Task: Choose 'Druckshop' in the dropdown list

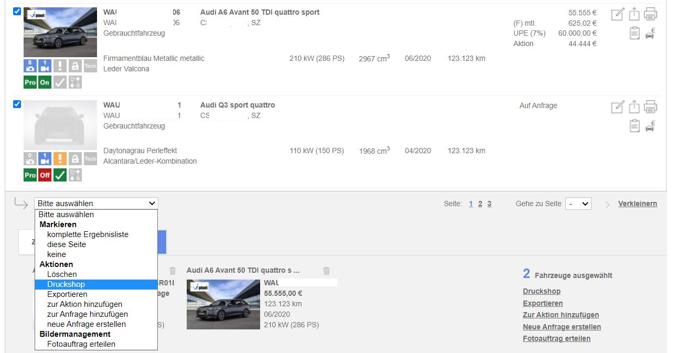Action: [x=96, y=284]
